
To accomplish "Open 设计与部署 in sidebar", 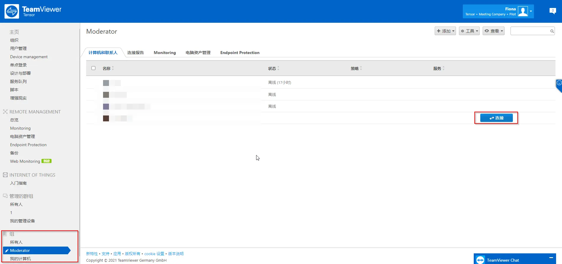I will (20, 73).
